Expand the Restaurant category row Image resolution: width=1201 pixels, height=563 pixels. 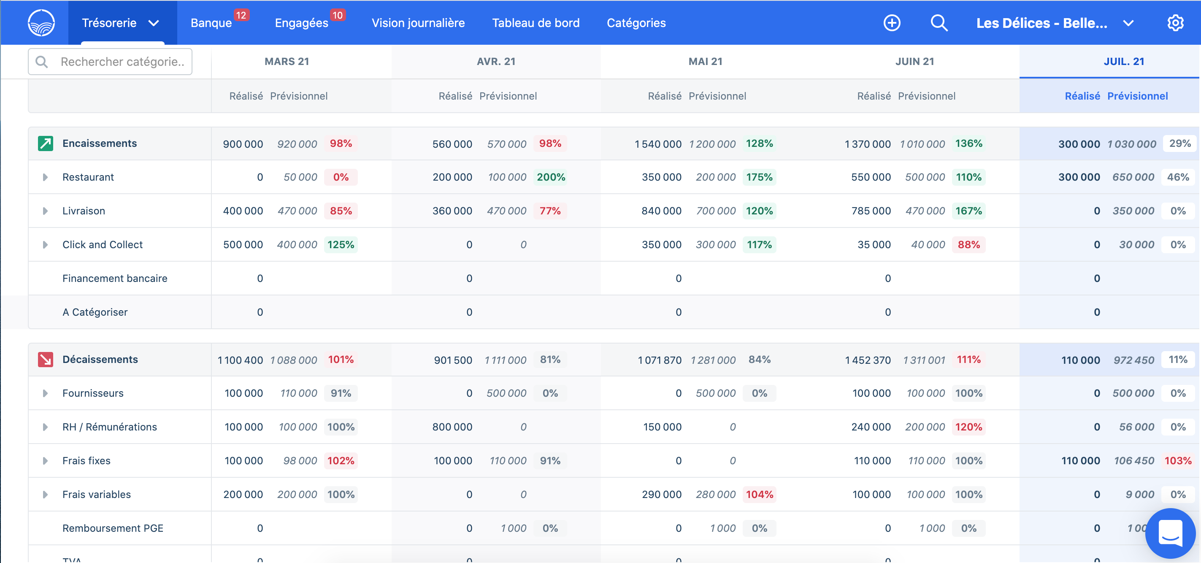click(x=45, y=177)
